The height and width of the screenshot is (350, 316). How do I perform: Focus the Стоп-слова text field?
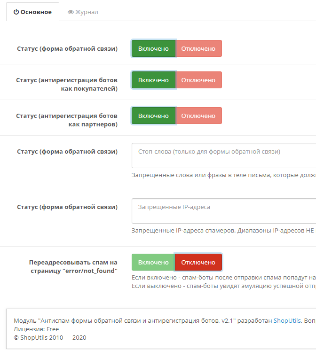point(224,156)
